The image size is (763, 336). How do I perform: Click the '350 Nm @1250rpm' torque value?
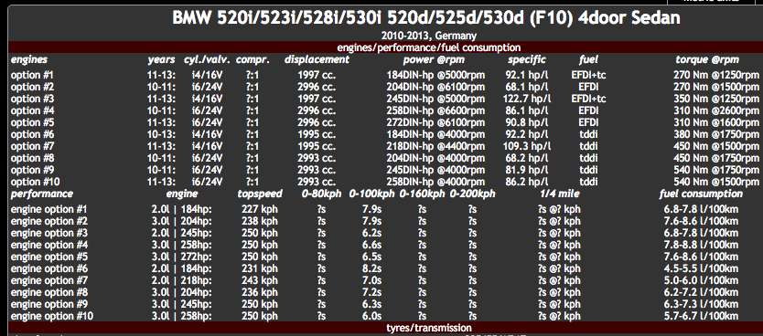(716, 99)
